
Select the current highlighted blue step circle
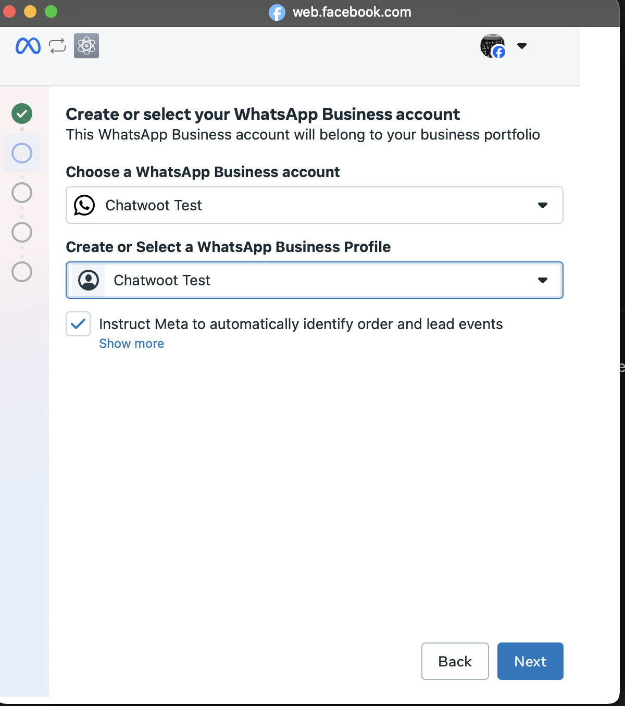point(22,153)
